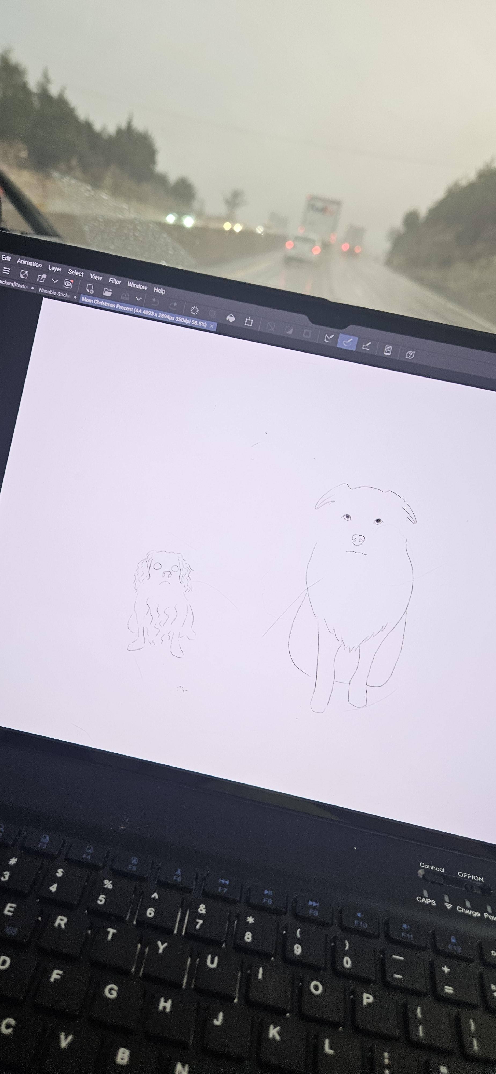Close the Mom Christmas Present tab

coord(212,326)
